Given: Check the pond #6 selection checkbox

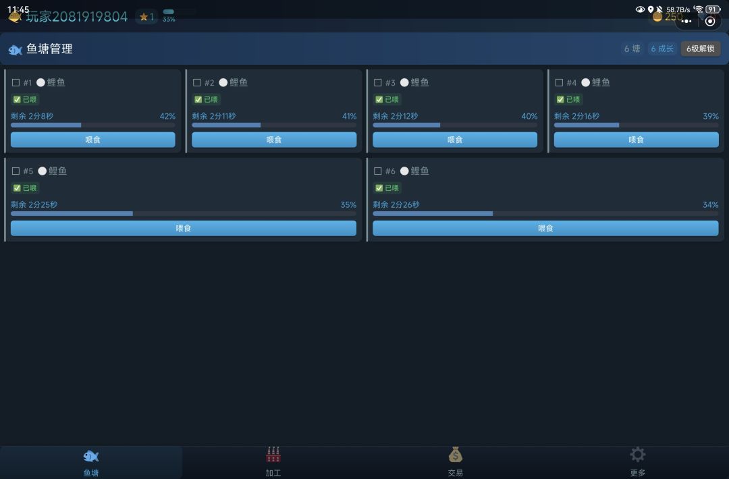Looking at the screenshot, I should click(x=378, y=171).
